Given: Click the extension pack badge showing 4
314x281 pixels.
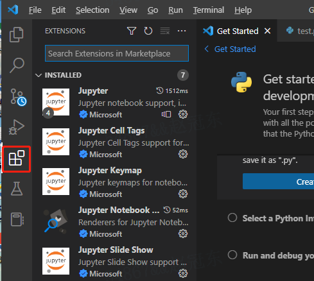Looking at the screenshot, I should pos(48,113).
